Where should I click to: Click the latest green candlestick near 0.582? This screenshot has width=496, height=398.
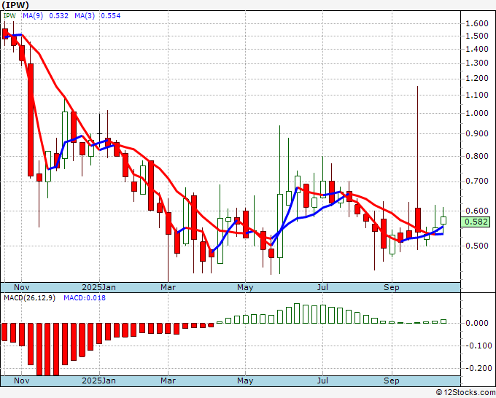(443, 220)
